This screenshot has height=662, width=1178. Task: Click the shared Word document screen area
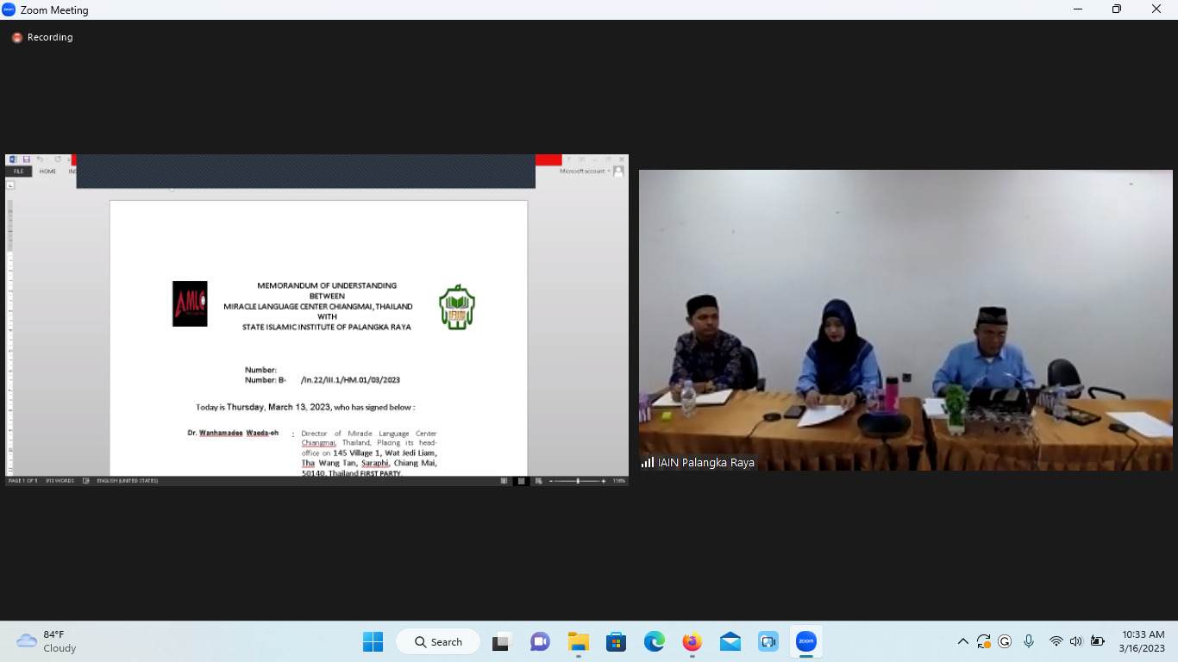tap(316, 320)
